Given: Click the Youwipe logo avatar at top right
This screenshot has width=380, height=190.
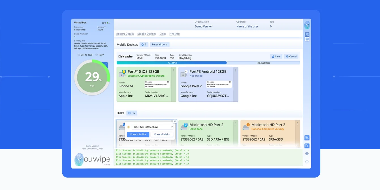Looking at the screenshot, I should click(x=307, y=25).
